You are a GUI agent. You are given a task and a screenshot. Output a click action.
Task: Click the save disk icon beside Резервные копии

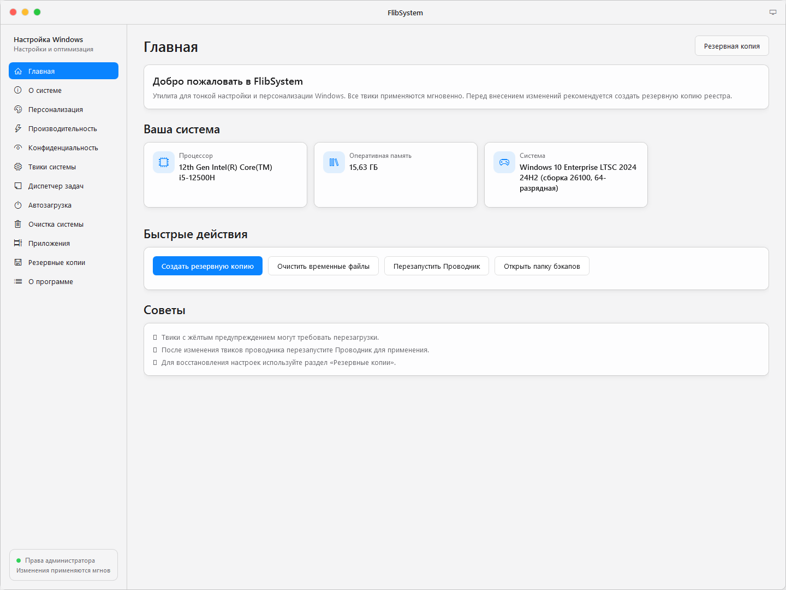pyautogui.click(x=18, y=262)
